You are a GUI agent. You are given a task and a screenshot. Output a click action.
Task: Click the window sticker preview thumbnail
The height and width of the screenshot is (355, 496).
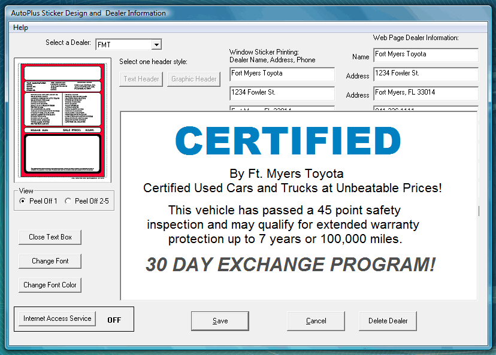pyautogui.click(x=63, y=120)
